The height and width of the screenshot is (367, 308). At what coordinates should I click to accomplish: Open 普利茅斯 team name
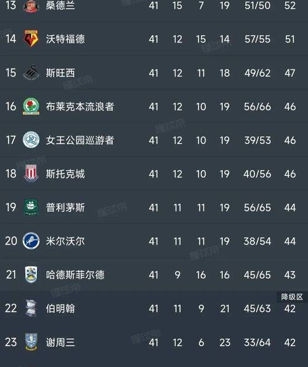point(65,208)
